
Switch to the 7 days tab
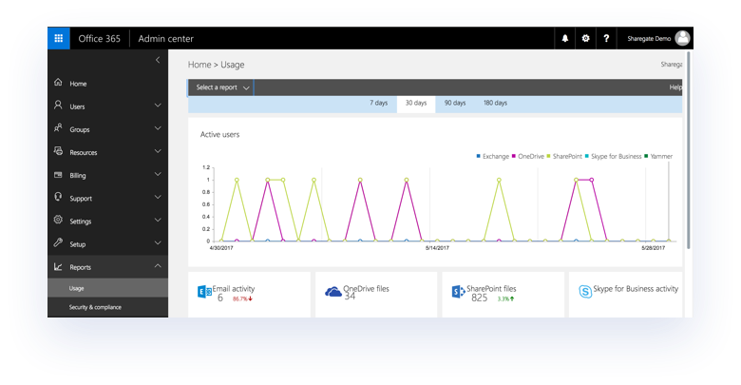(378, 103)
